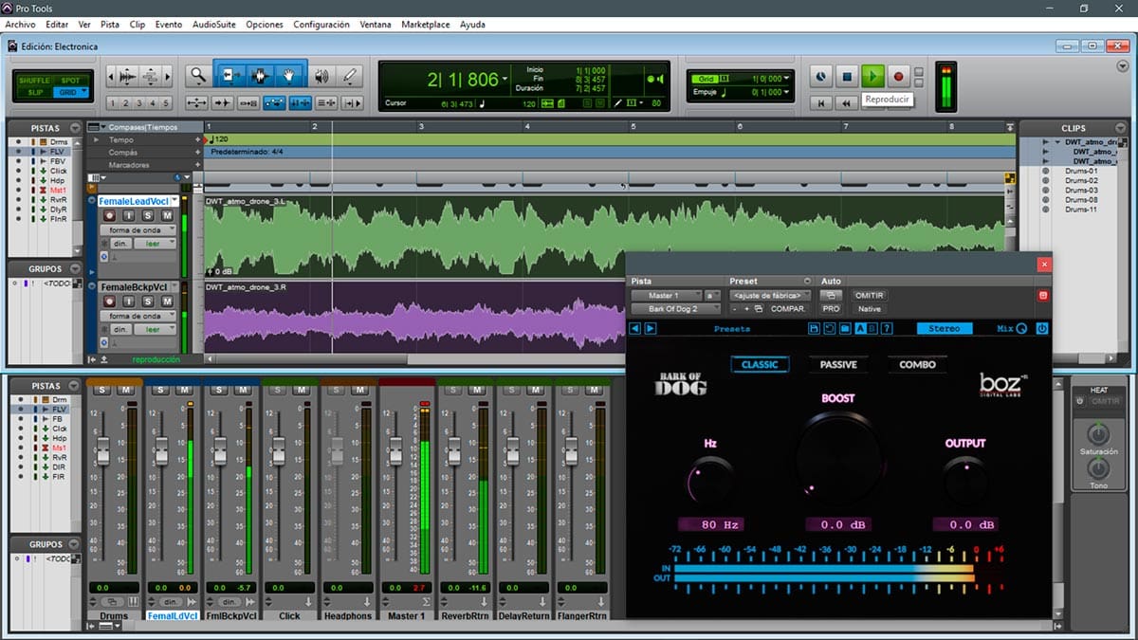The image size is (1138, 640).
Task: Go to next plugin preset arrow
Action: [x=651, y=328]
